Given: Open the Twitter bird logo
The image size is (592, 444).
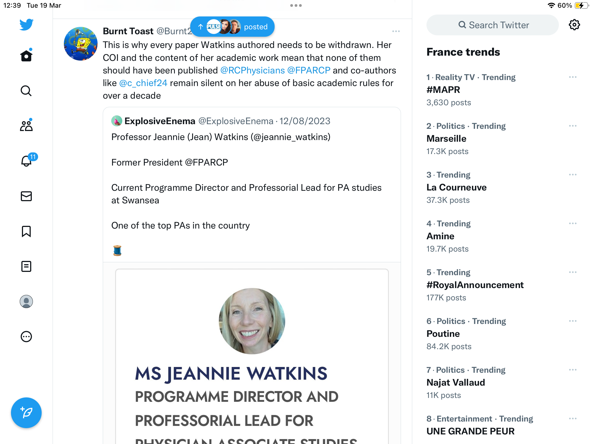Looking at the screenshot, I should coord(26,24).
